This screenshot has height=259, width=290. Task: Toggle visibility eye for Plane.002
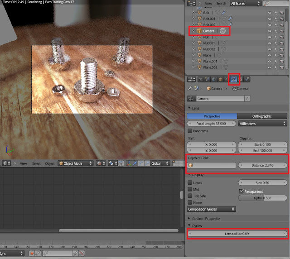click(270, 67)
